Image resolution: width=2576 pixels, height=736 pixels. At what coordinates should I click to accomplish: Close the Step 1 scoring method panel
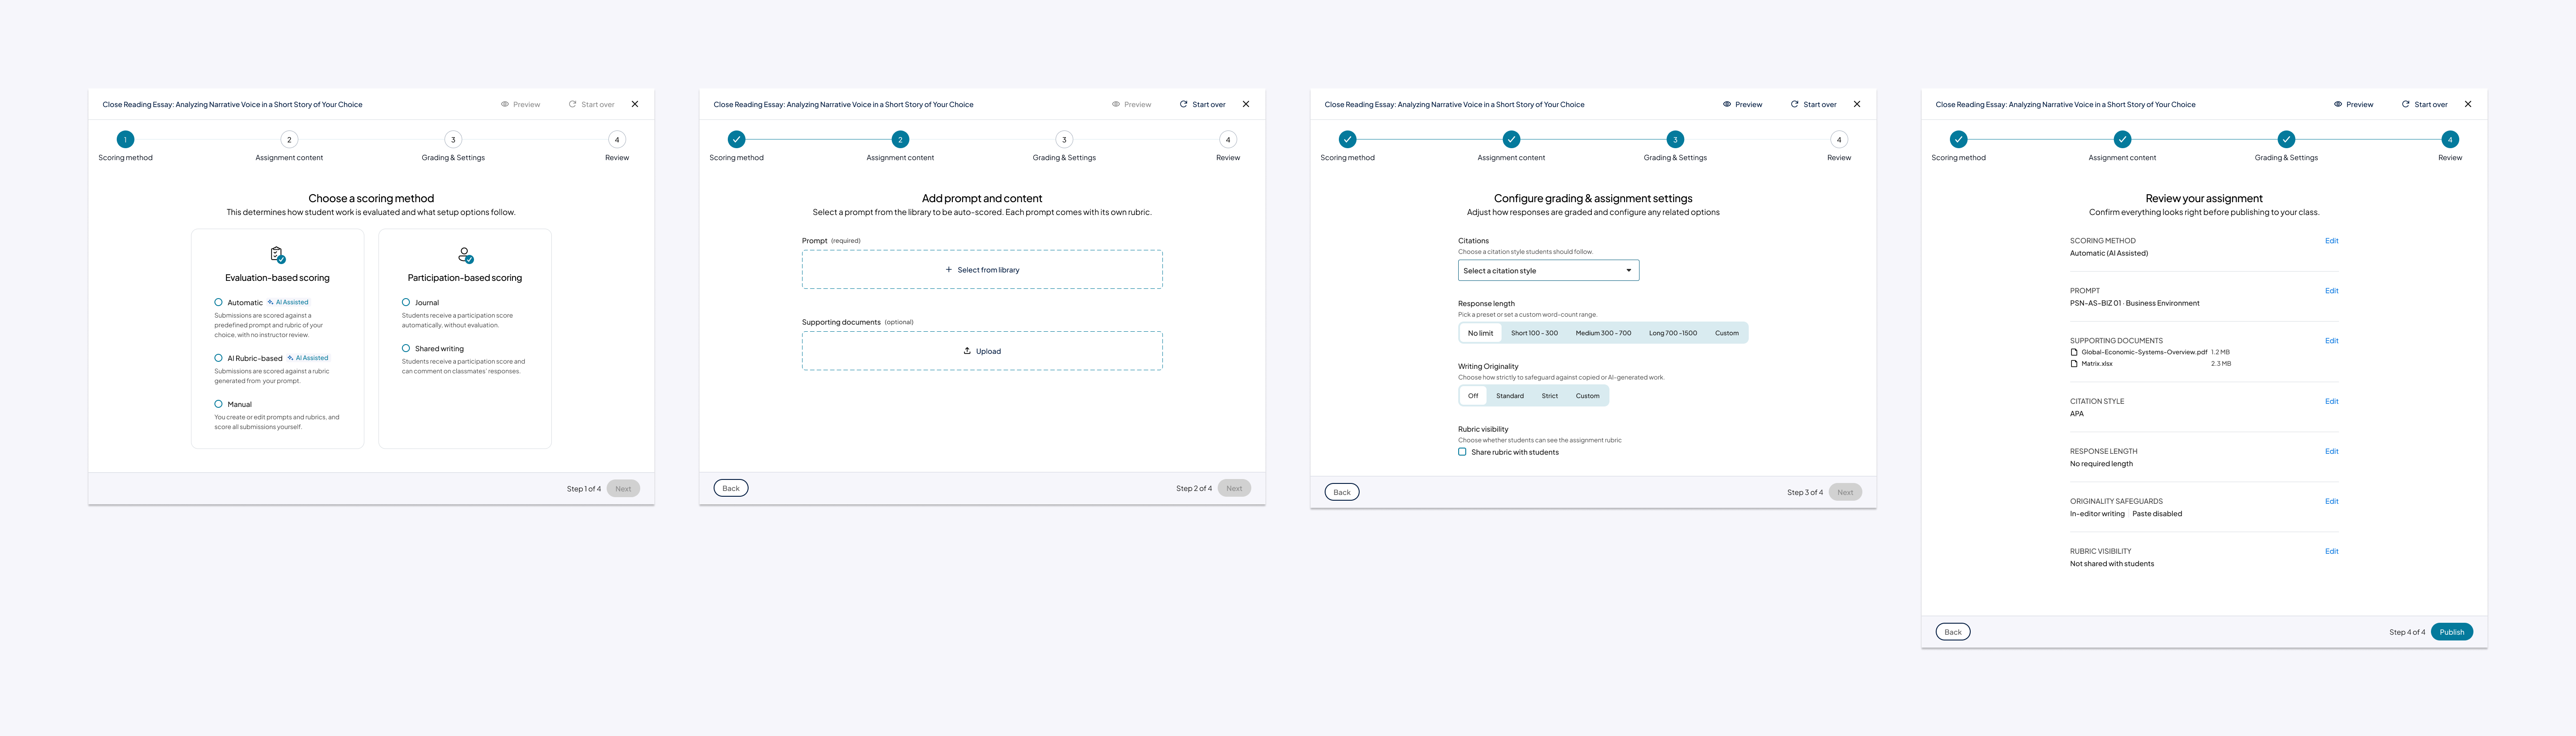635,104
